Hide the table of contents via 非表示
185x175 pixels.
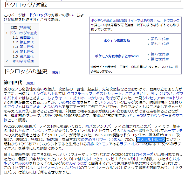(x=25, y=27)
